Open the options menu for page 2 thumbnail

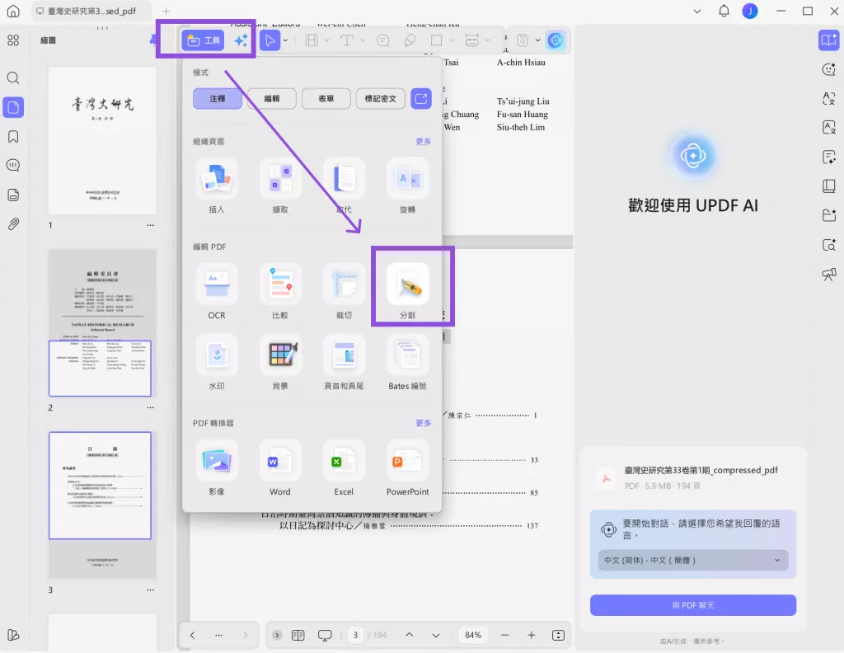[150, 407]
